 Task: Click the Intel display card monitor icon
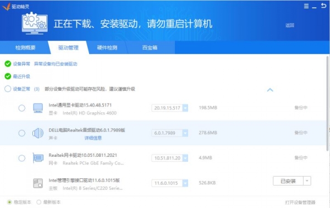point(38,108)
